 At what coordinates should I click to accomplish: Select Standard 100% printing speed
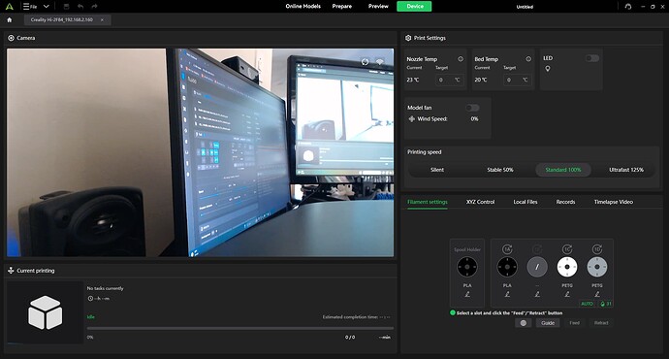(x=563, y=170)
